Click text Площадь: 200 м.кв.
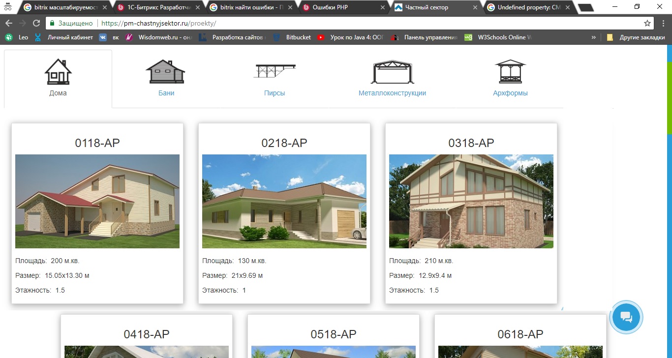672x358 pixels. tap(47, 261)
